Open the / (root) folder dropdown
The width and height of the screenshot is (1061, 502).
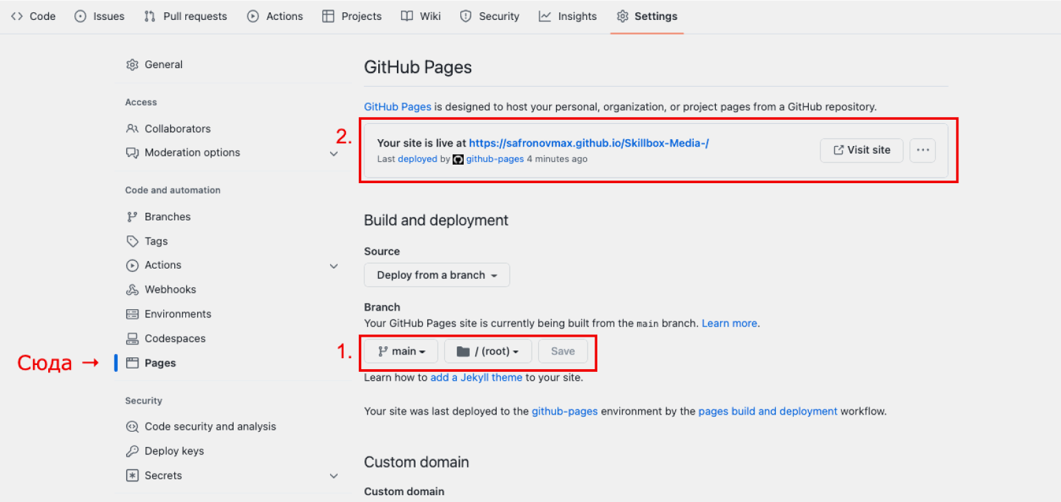(x=488, y=351)
